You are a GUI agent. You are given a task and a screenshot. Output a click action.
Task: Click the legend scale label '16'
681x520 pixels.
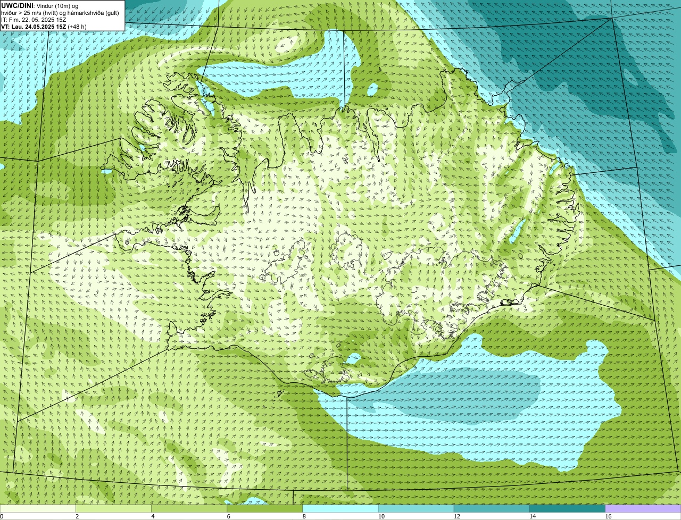[x=609, y=516]
